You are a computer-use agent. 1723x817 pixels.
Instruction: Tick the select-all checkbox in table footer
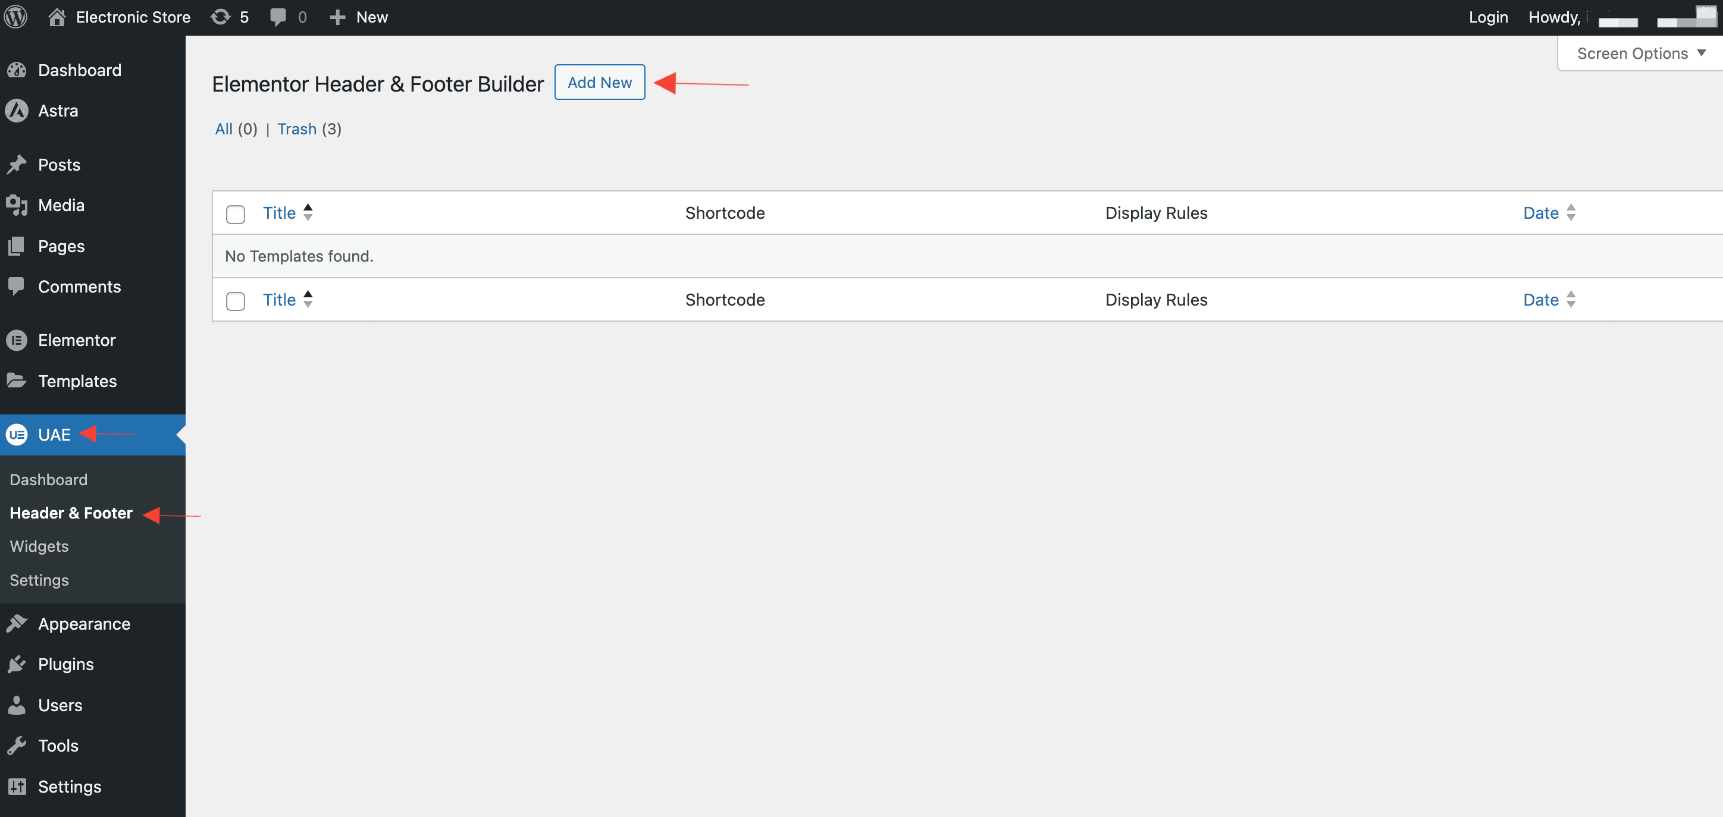pyautogui.click(x=236, y=301)
